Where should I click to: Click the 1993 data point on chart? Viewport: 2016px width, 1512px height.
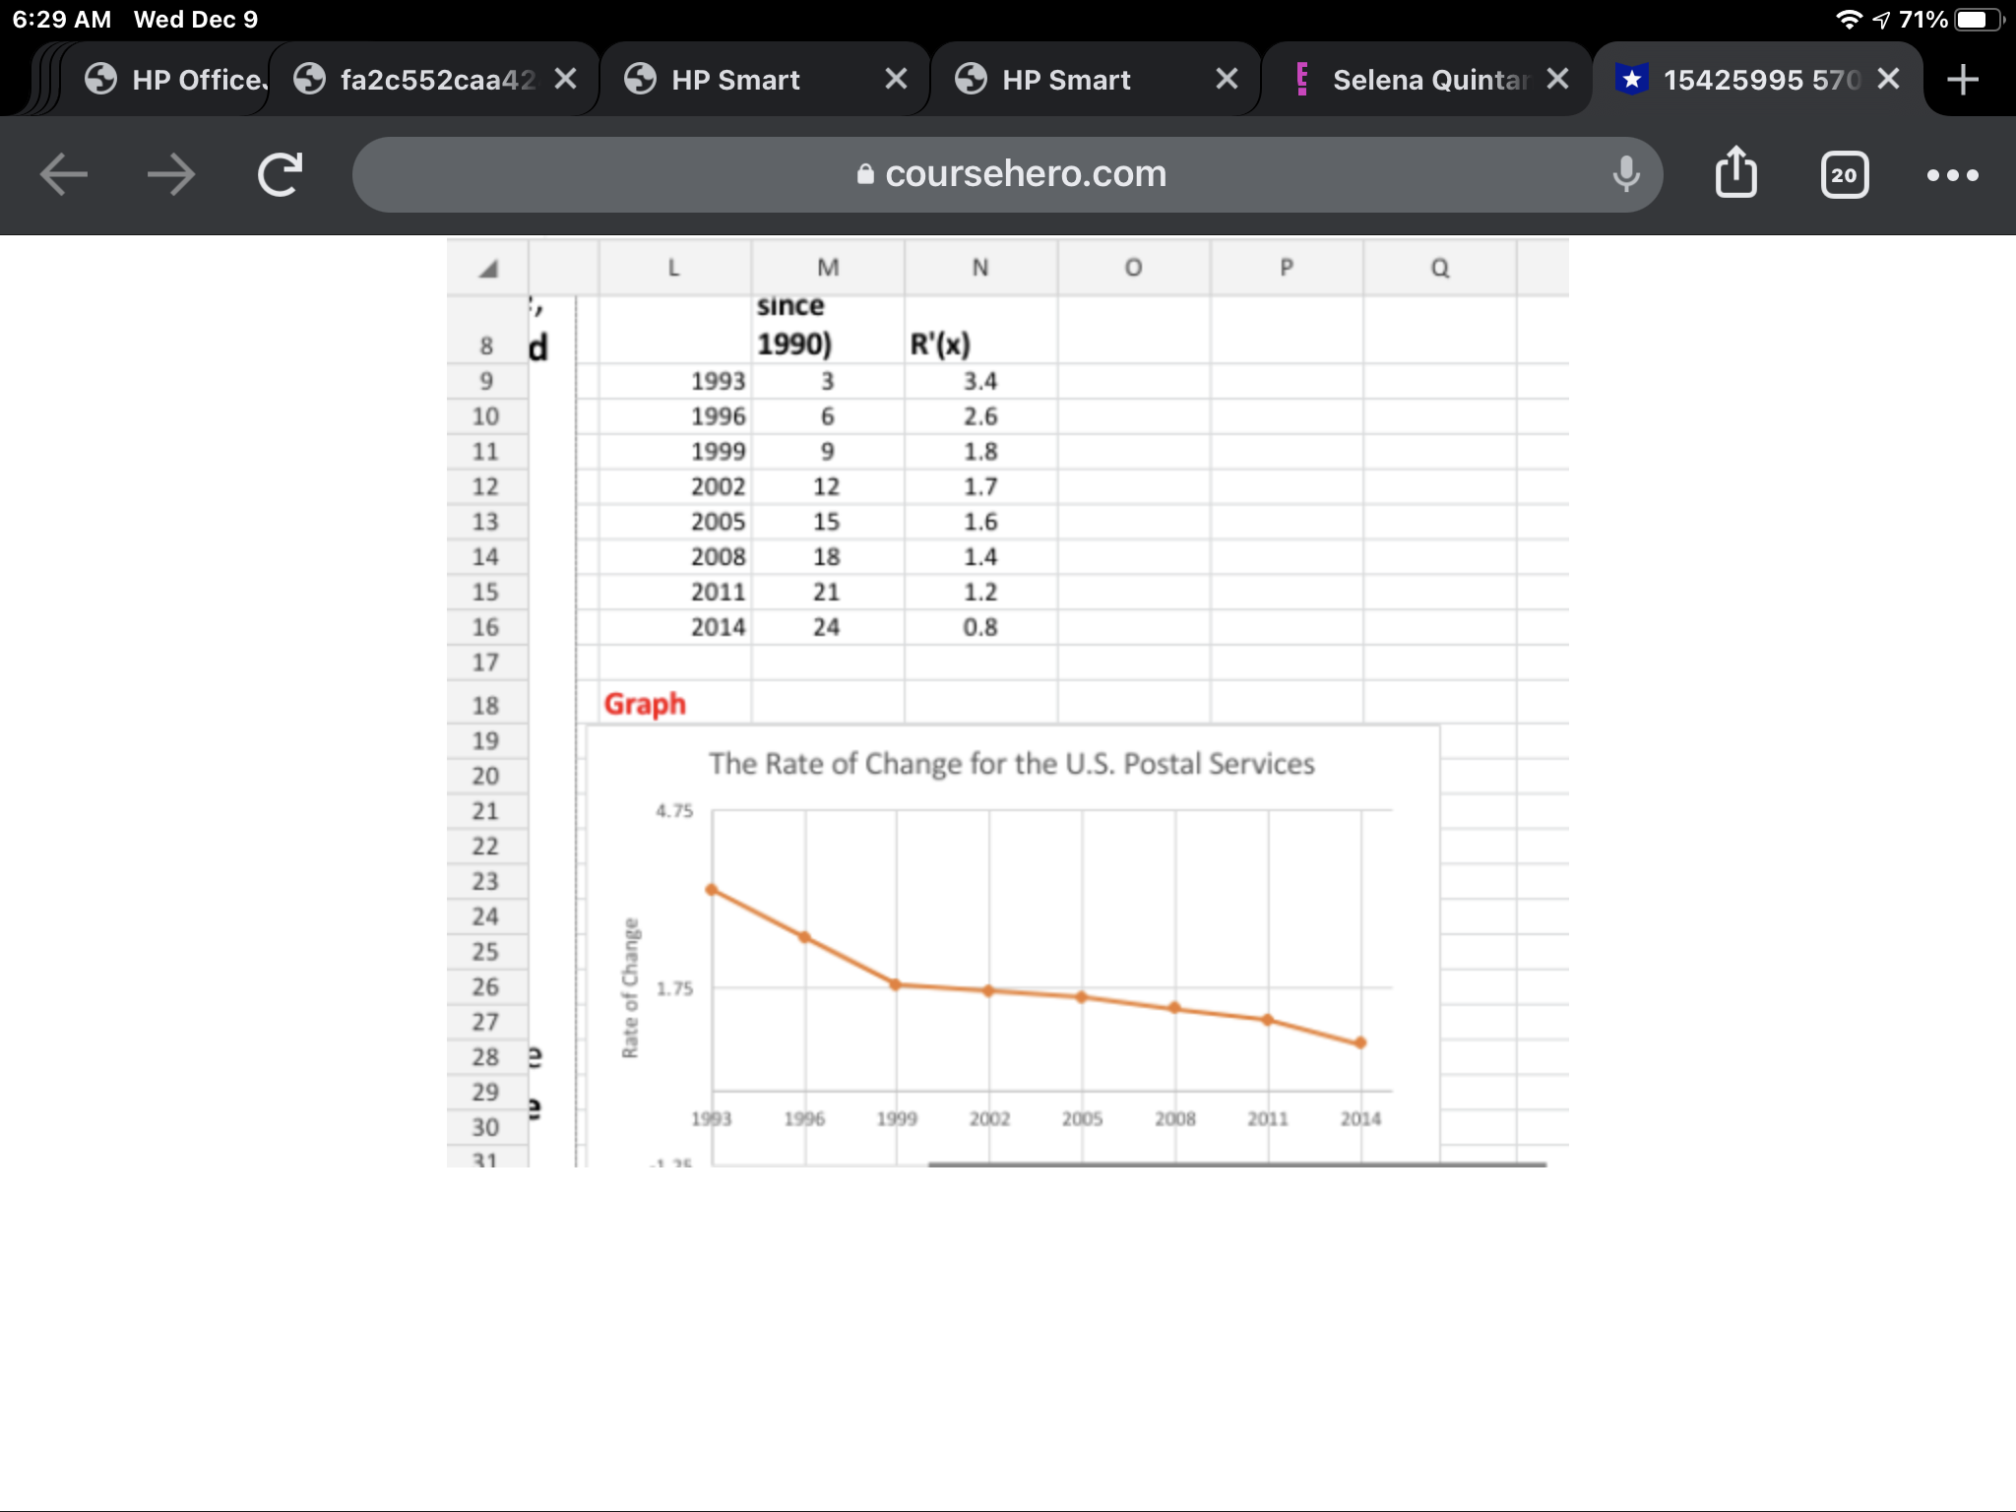712,890
